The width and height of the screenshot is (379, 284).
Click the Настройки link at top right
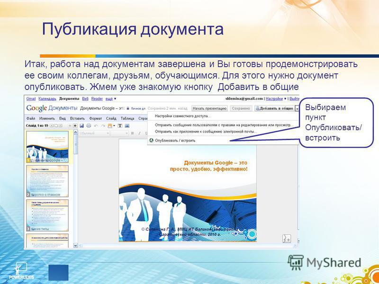pos(274,99)
